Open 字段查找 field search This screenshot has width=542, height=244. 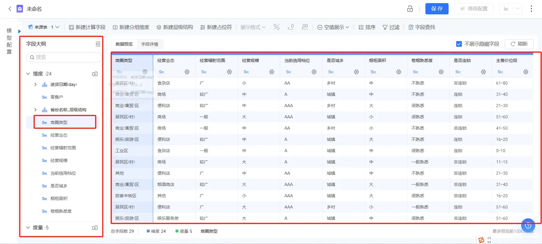pos(422,27)
